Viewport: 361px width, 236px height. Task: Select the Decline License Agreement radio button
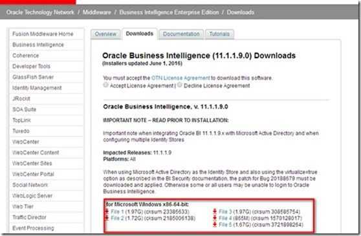click(180, 85)
